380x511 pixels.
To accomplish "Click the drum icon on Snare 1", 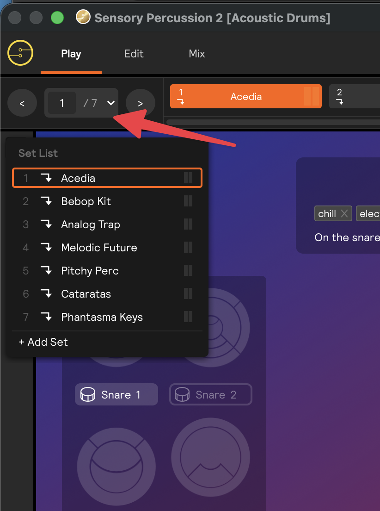I will coord(88,395).
